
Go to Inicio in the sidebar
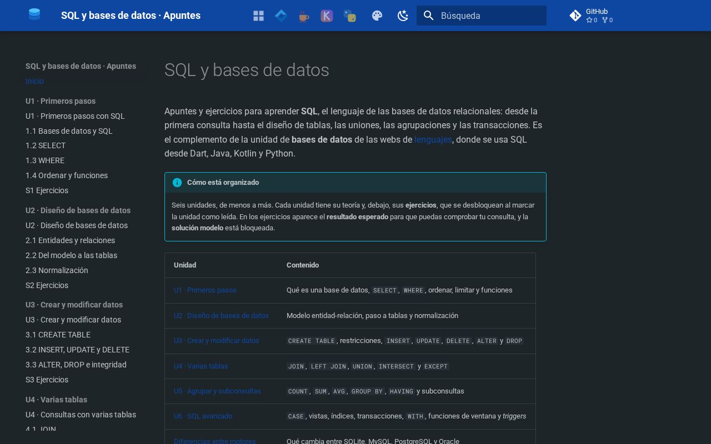pos(34,81)
